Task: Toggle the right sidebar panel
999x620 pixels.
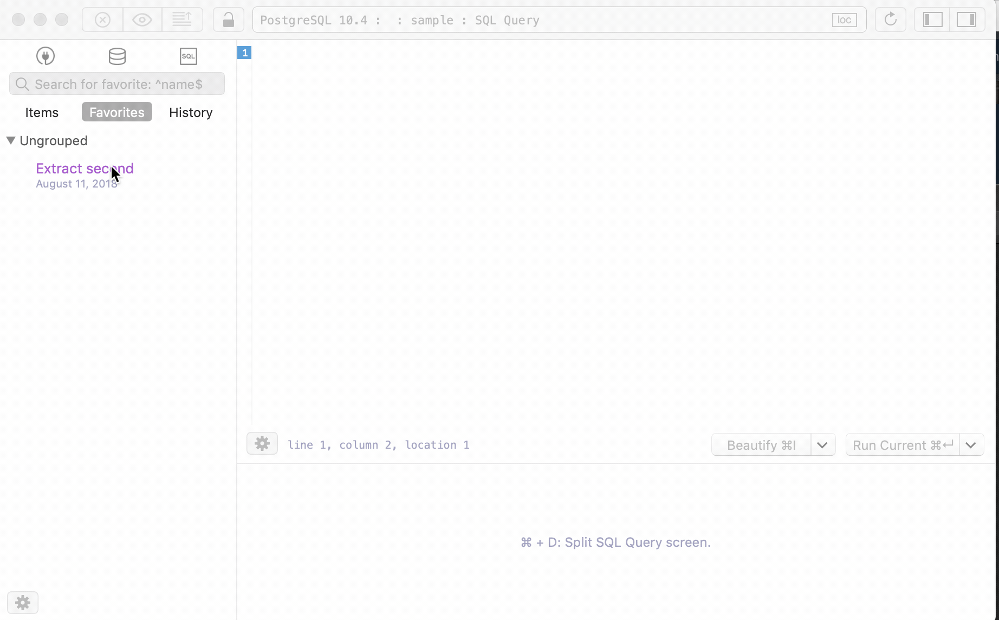Action: click(966, 20)
